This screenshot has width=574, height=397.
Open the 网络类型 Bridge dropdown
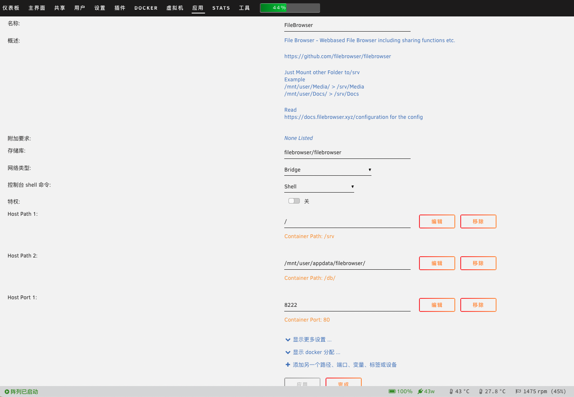point(328,169)
